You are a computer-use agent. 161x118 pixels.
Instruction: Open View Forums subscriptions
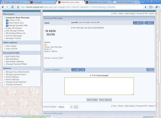click(12, 49)
